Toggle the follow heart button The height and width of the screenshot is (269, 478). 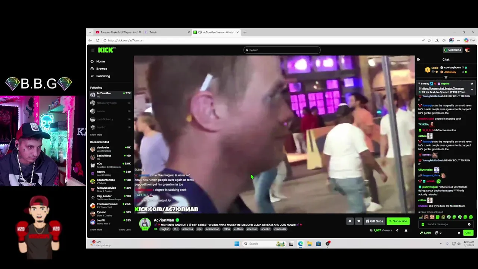(358, 221)
